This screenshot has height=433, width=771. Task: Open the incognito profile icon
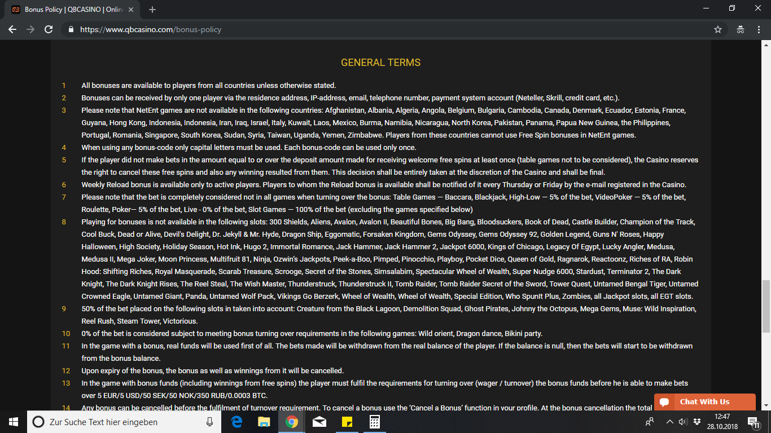click(x=741, y=29)
